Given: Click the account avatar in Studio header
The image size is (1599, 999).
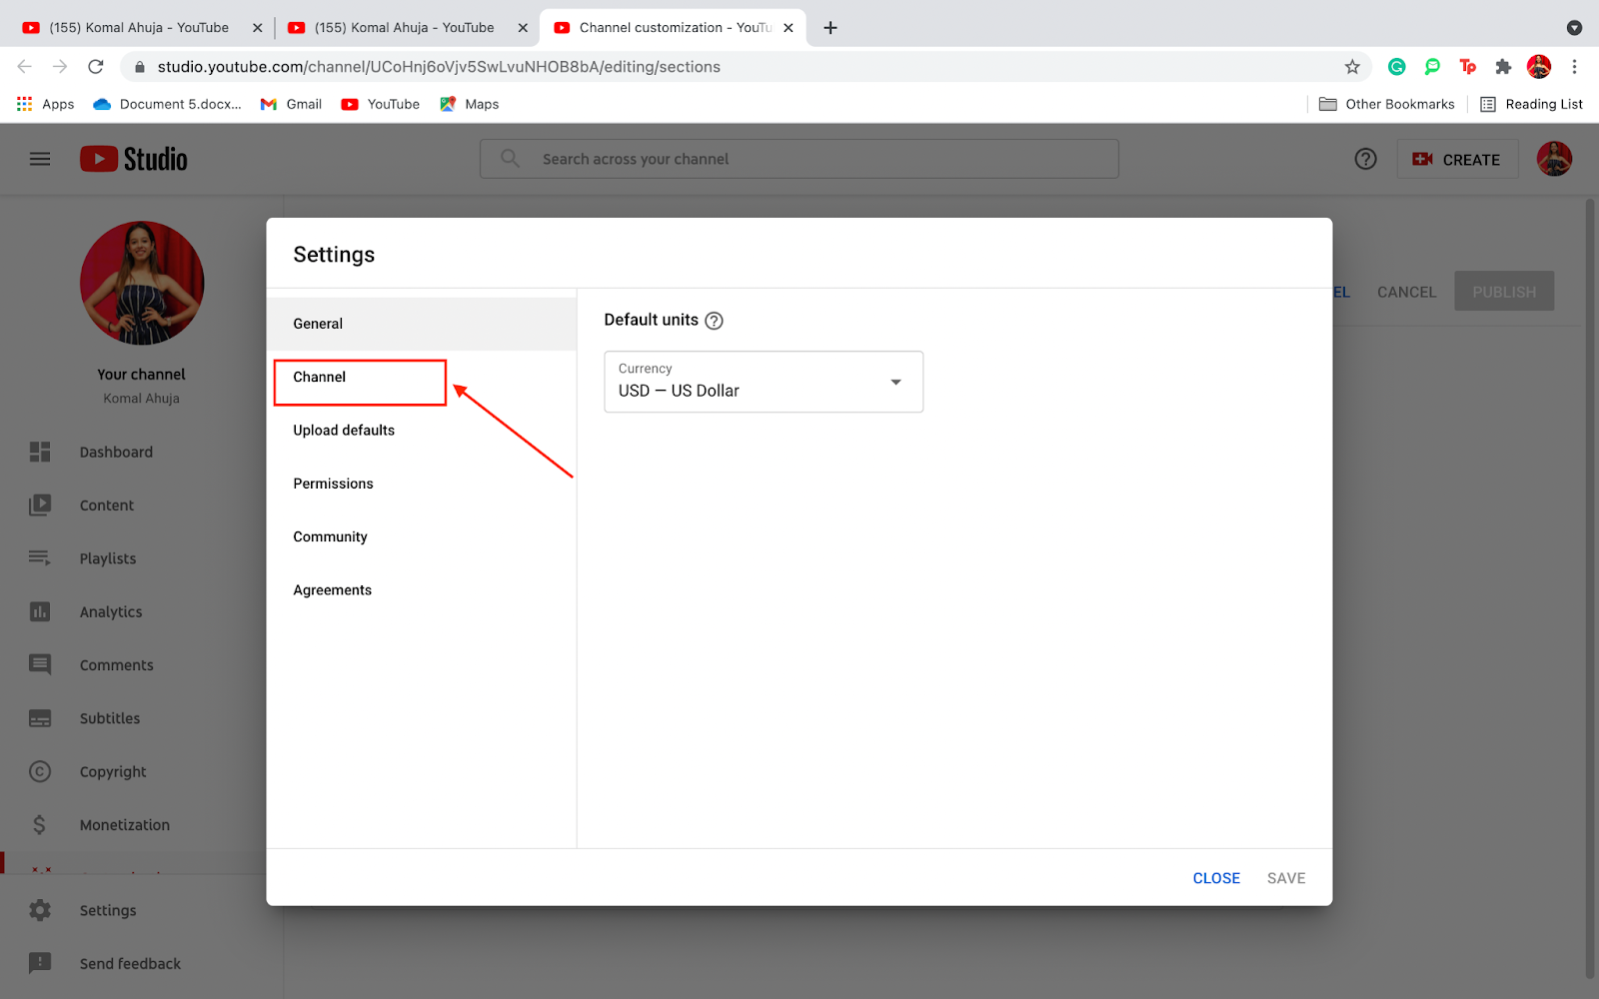Looking at the screenshot, I should 1554,159.
